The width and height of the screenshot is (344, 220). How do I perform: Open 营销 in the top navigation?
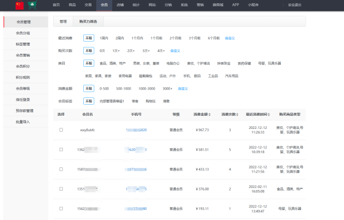(200, 5)
